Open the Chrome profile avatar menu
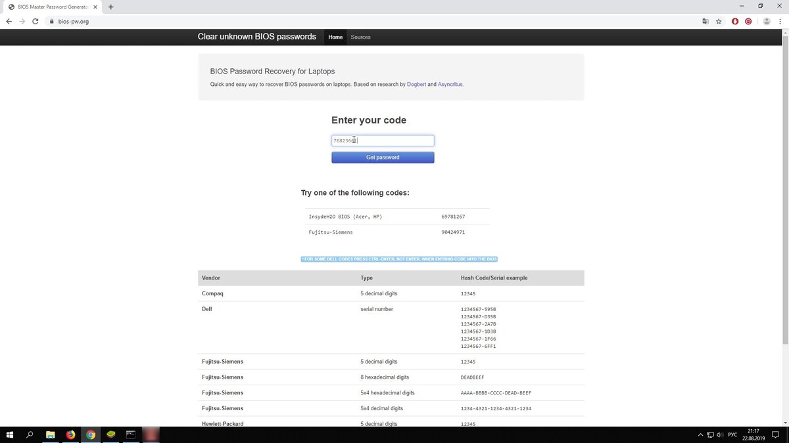This screenshot has width=789, height=443. click(x=766, y=21)
